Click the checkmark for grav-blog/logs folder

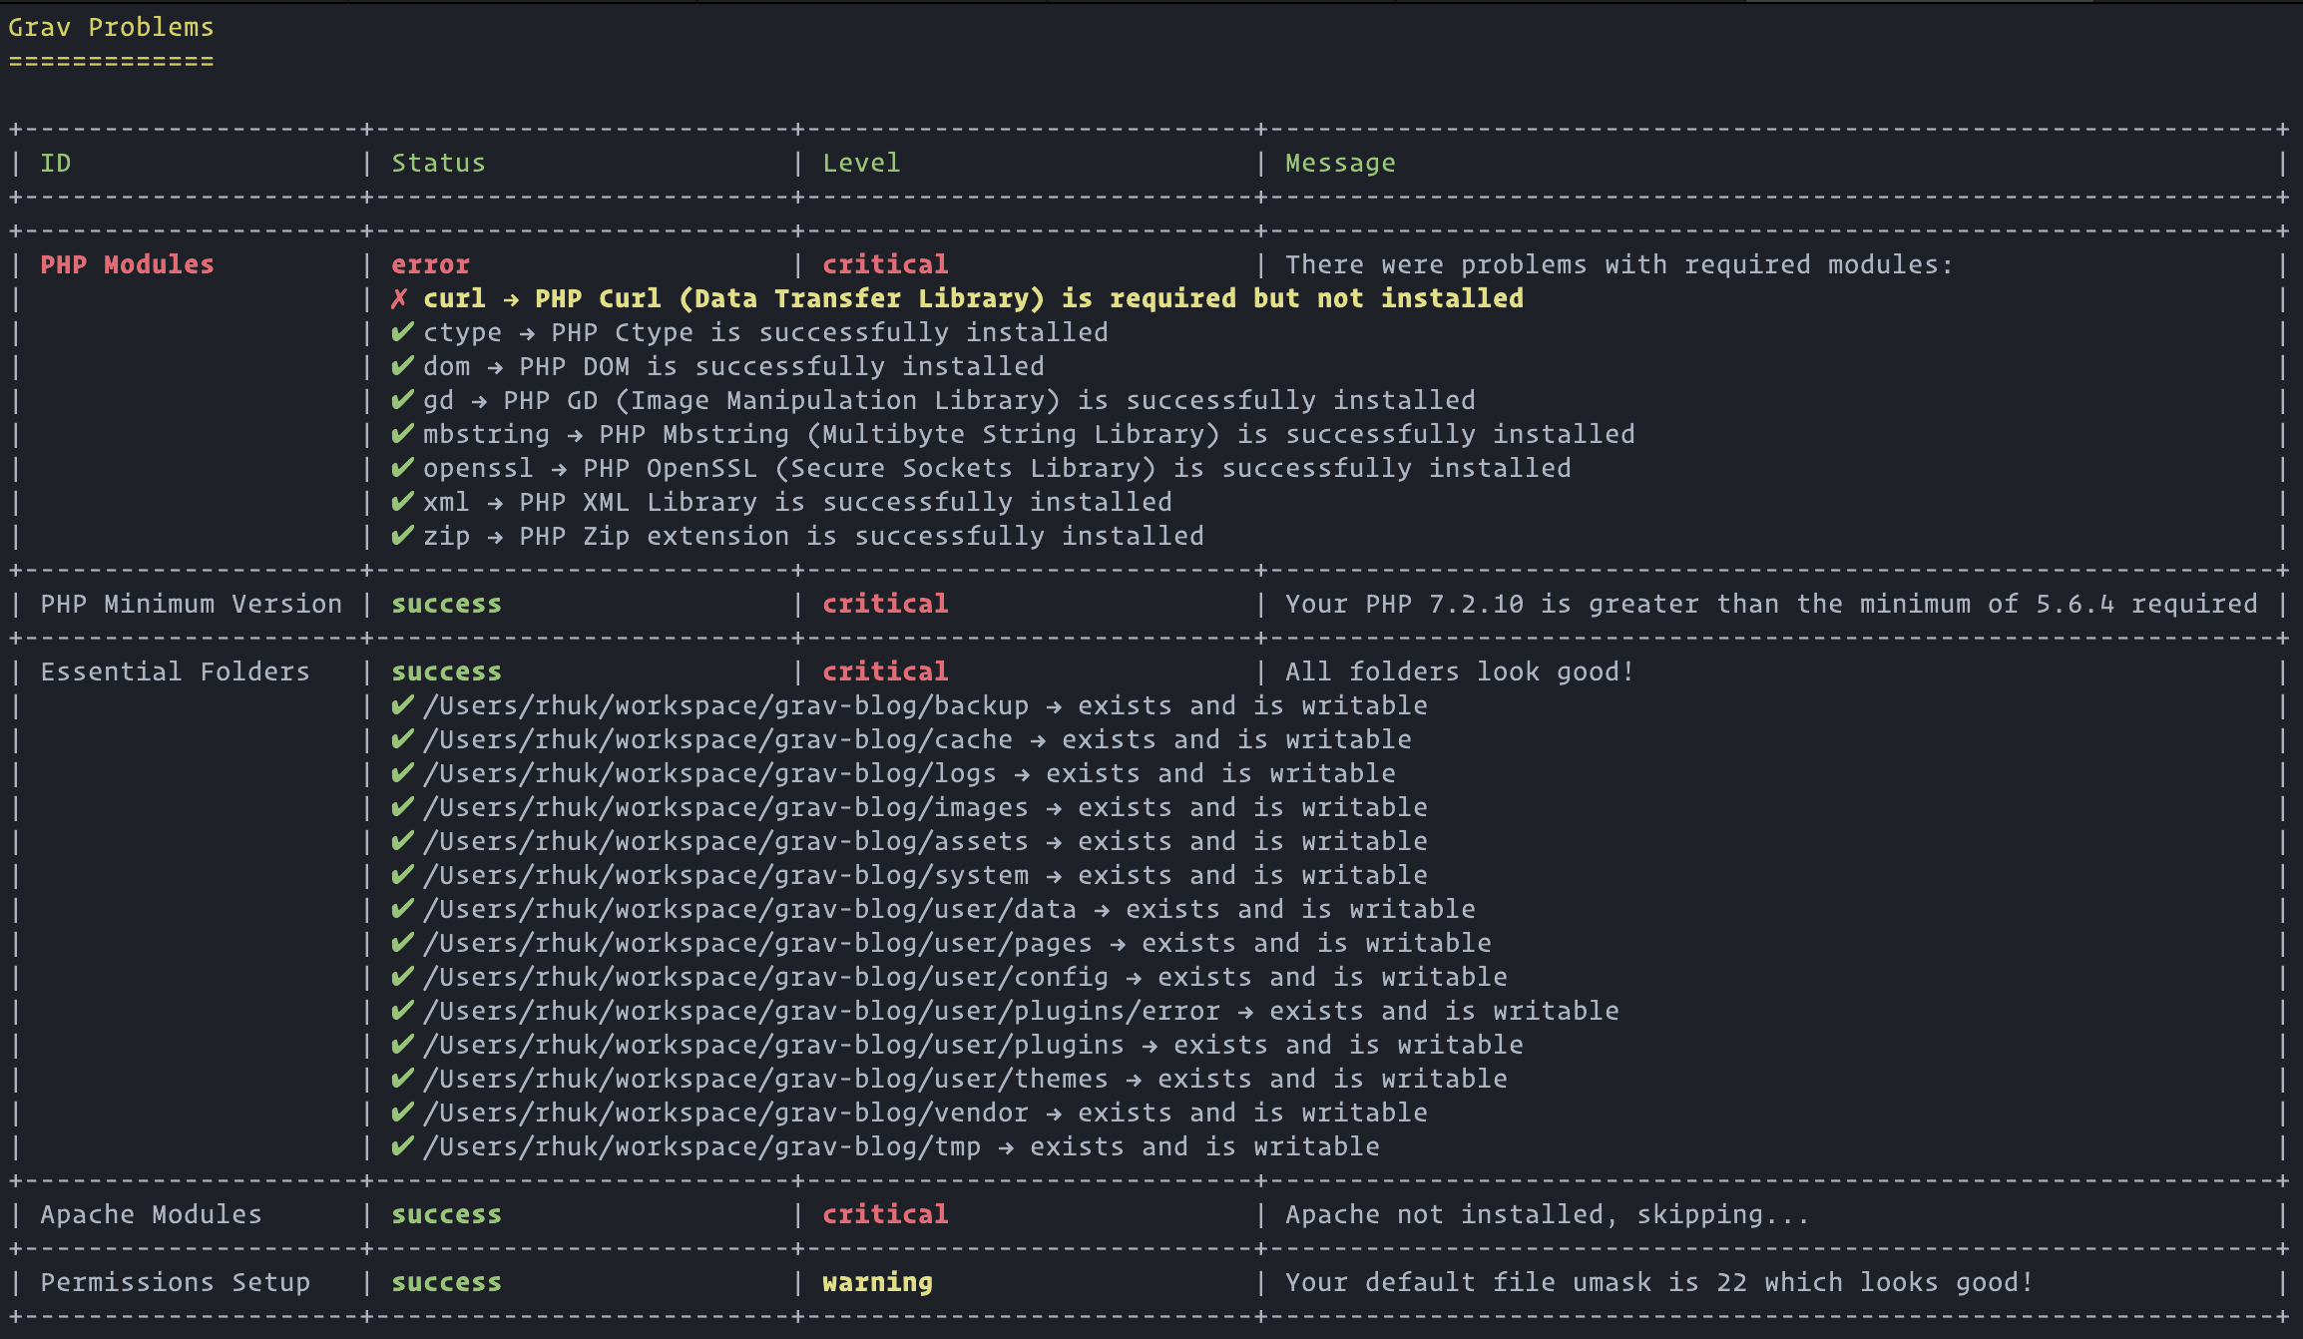pyautogui.click(x=402, y=773)
